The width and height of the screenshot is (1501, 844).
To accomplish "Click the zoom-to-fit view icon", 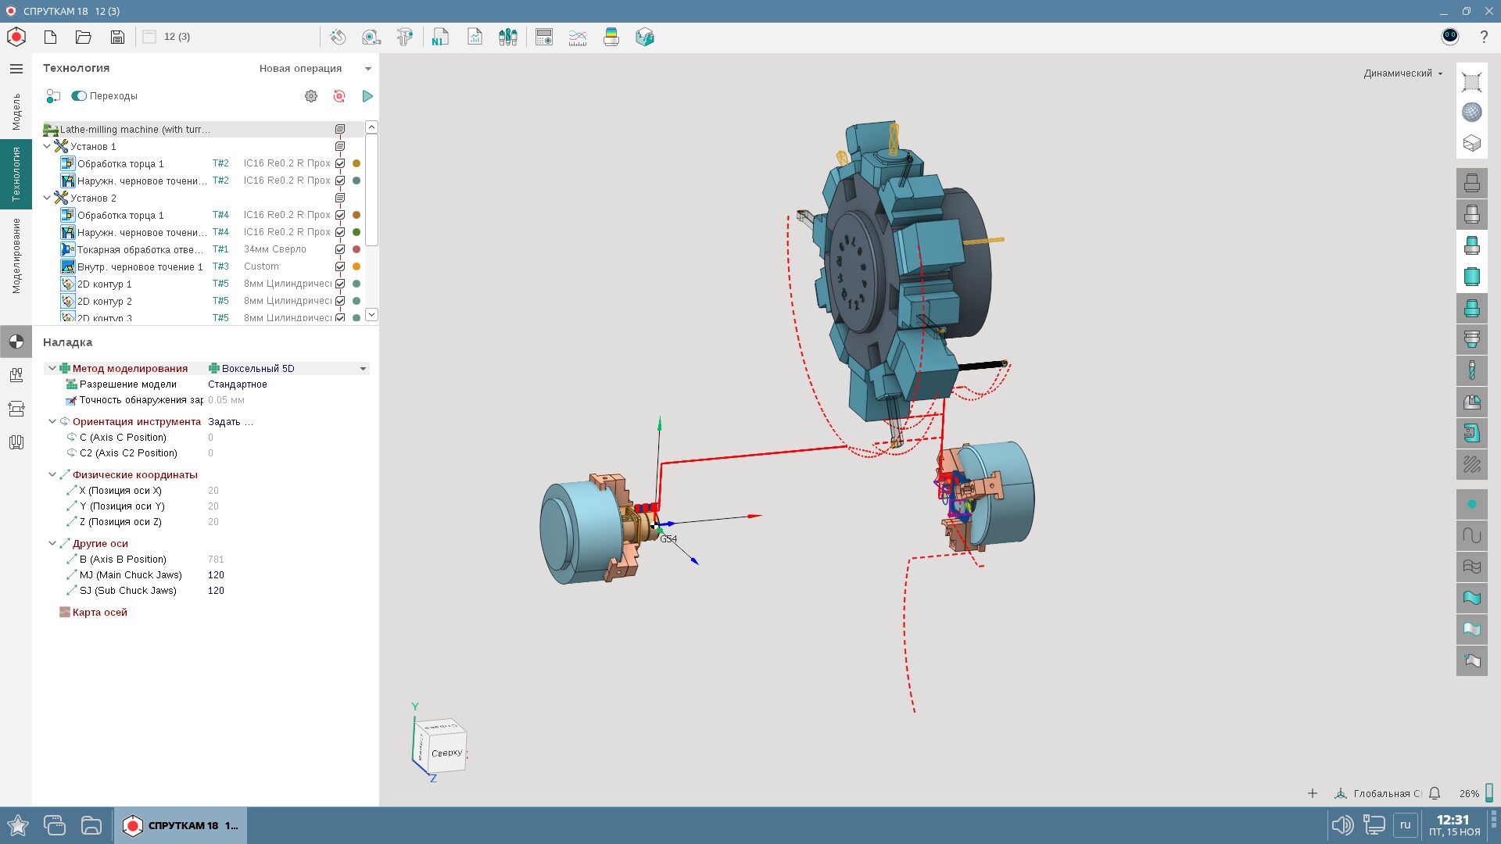I will coord(1471,82).
